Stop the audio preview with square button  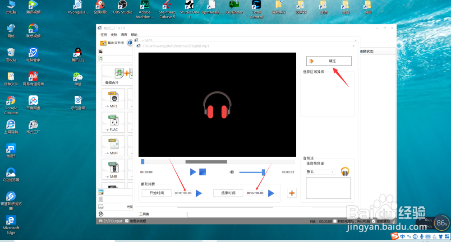click(x=203, y=172)
